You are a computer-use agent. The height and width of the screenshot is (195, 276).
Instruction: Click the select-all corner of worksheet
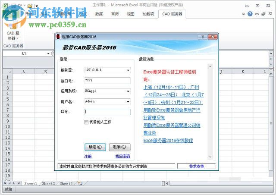tap(8, 72)
